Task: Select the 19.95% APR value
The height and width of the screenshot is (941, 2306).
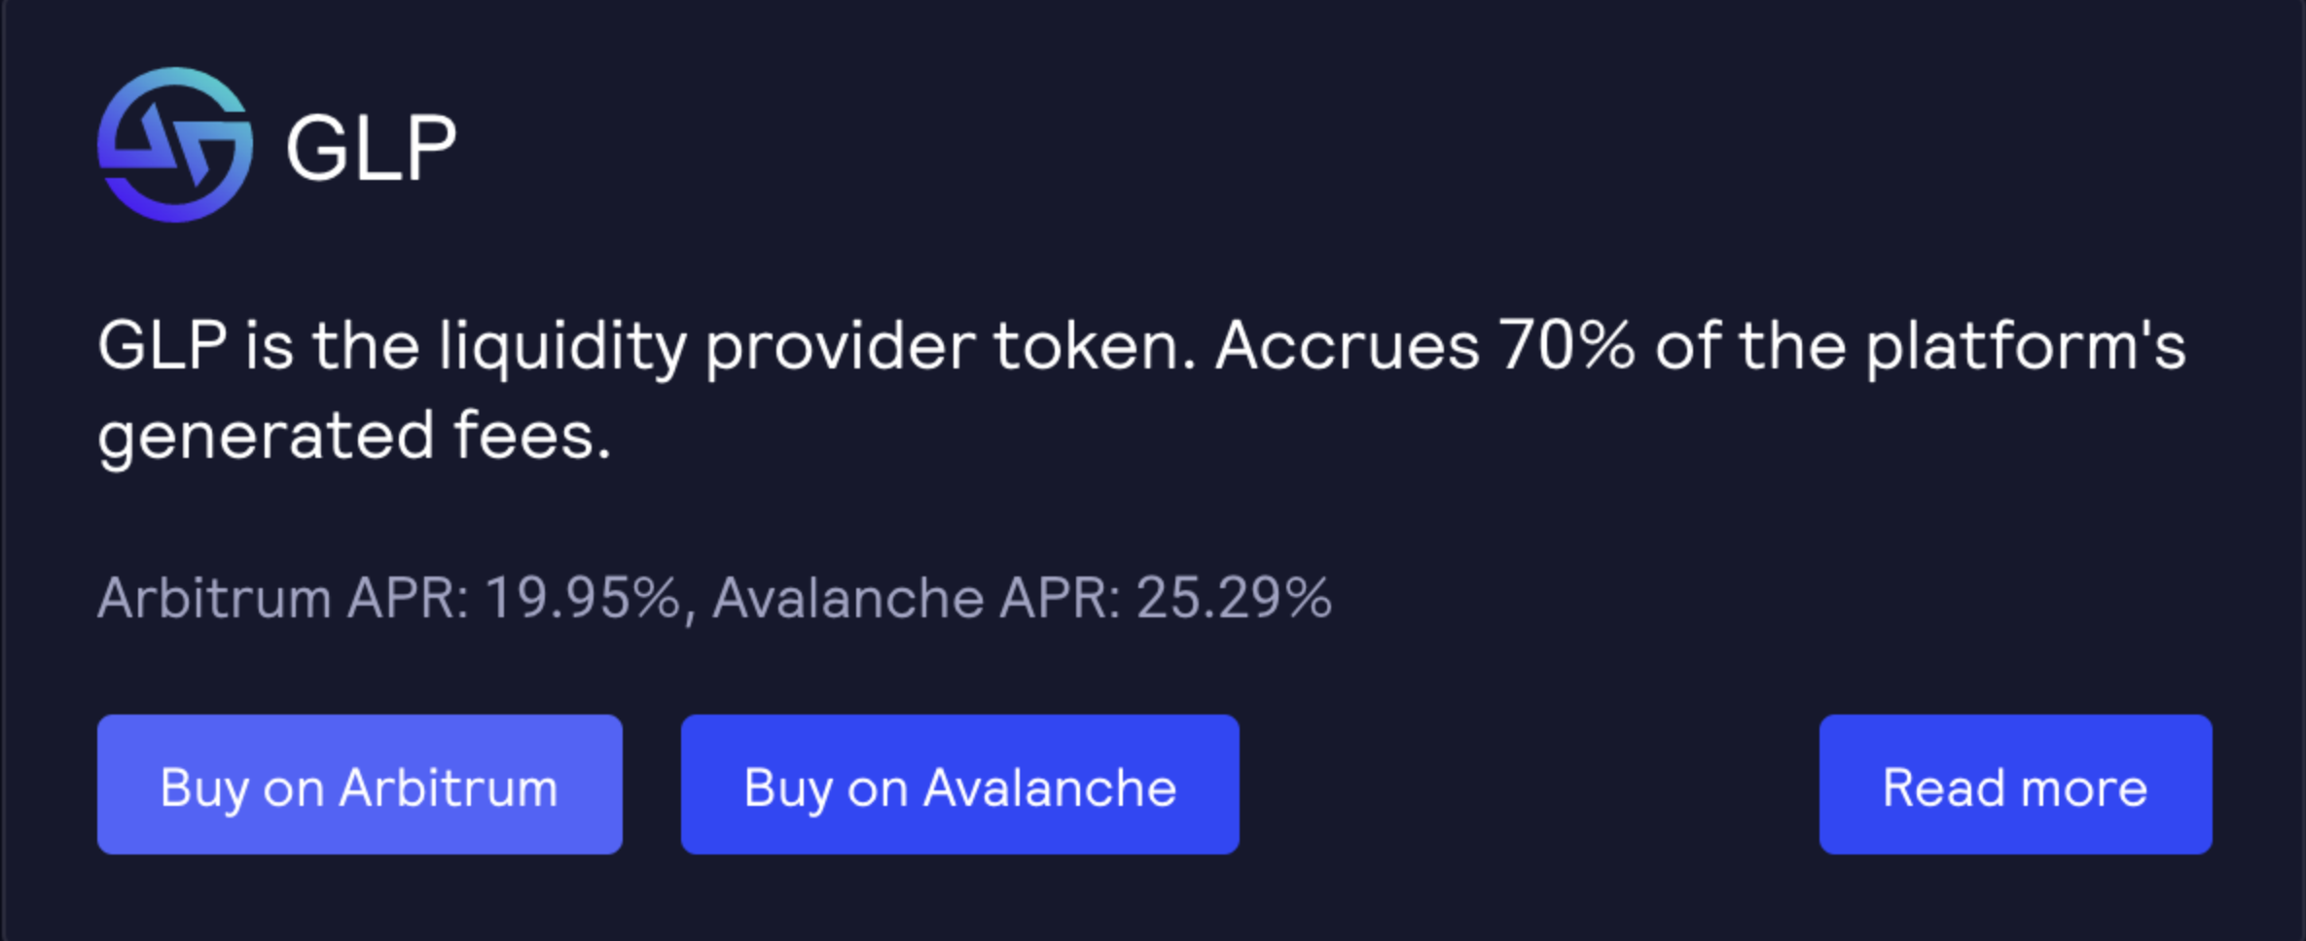Action: tap(582, 597)
